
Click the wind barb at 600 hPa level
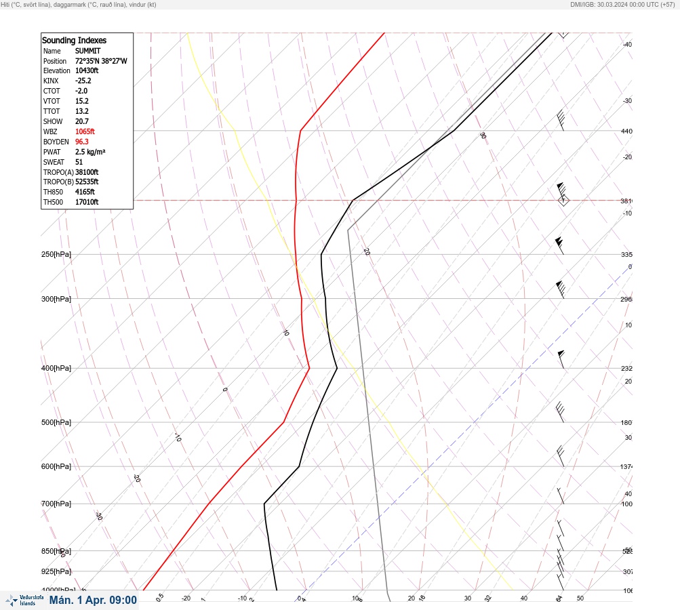coord(560,456)
